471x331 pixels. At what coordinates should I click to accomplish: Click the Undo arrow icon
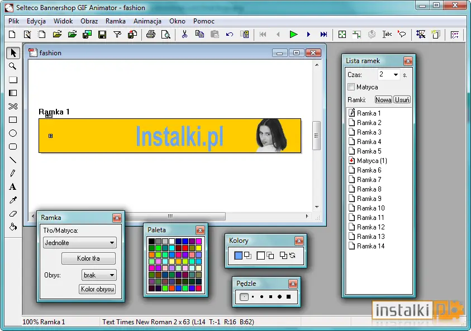(x=230, y=35)
